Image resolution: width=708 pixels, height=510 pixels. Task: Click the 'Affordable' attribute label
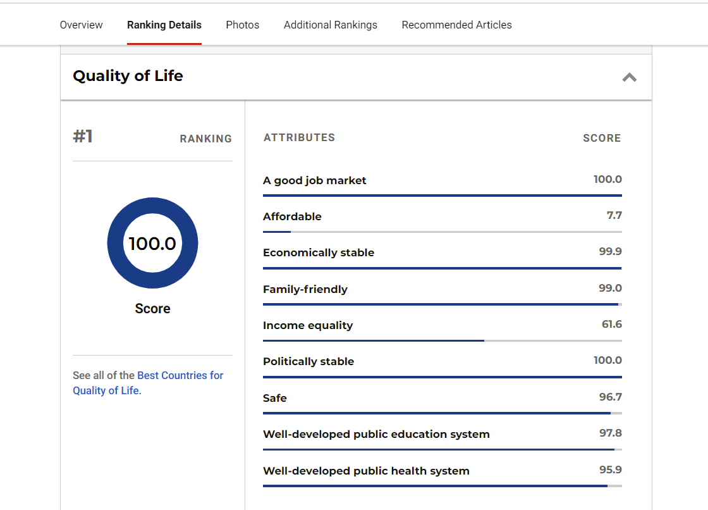(292, 216)
